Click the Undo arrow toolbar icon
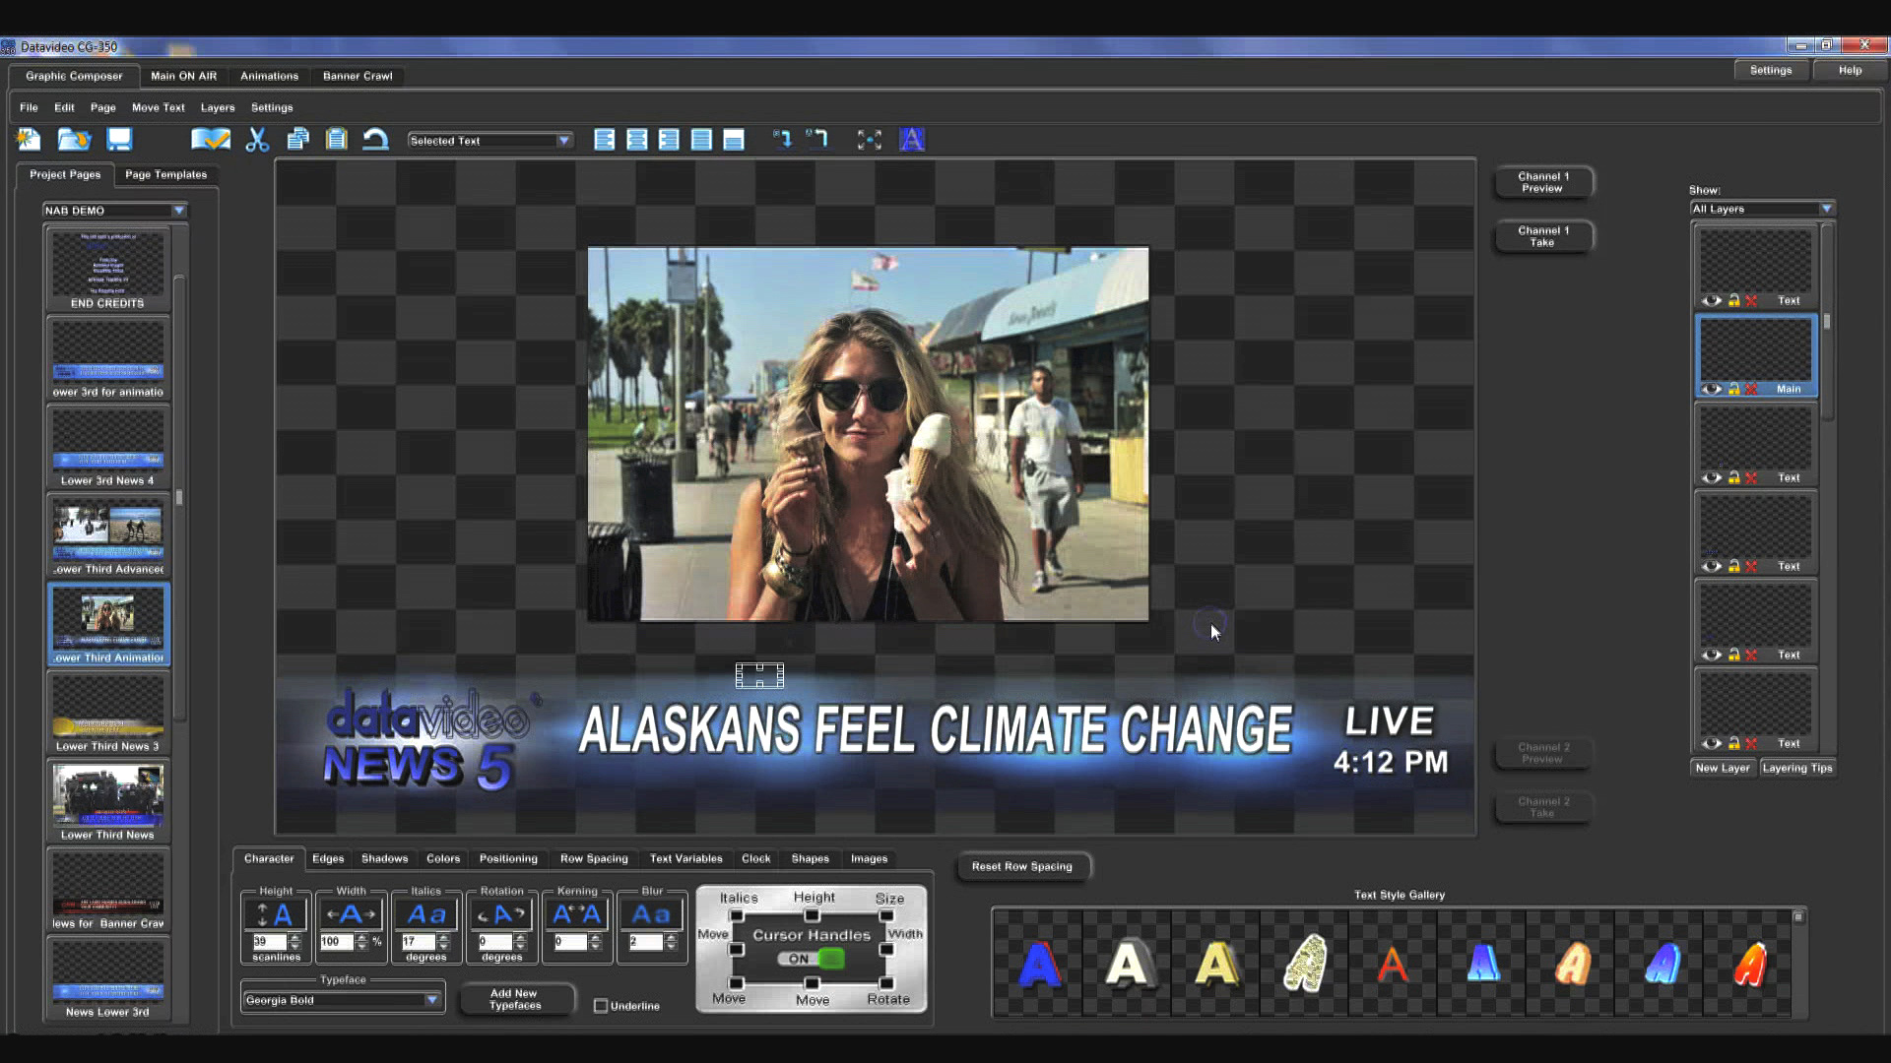This screenshot has width=1891, height=1063. click(x=375, y=140)
